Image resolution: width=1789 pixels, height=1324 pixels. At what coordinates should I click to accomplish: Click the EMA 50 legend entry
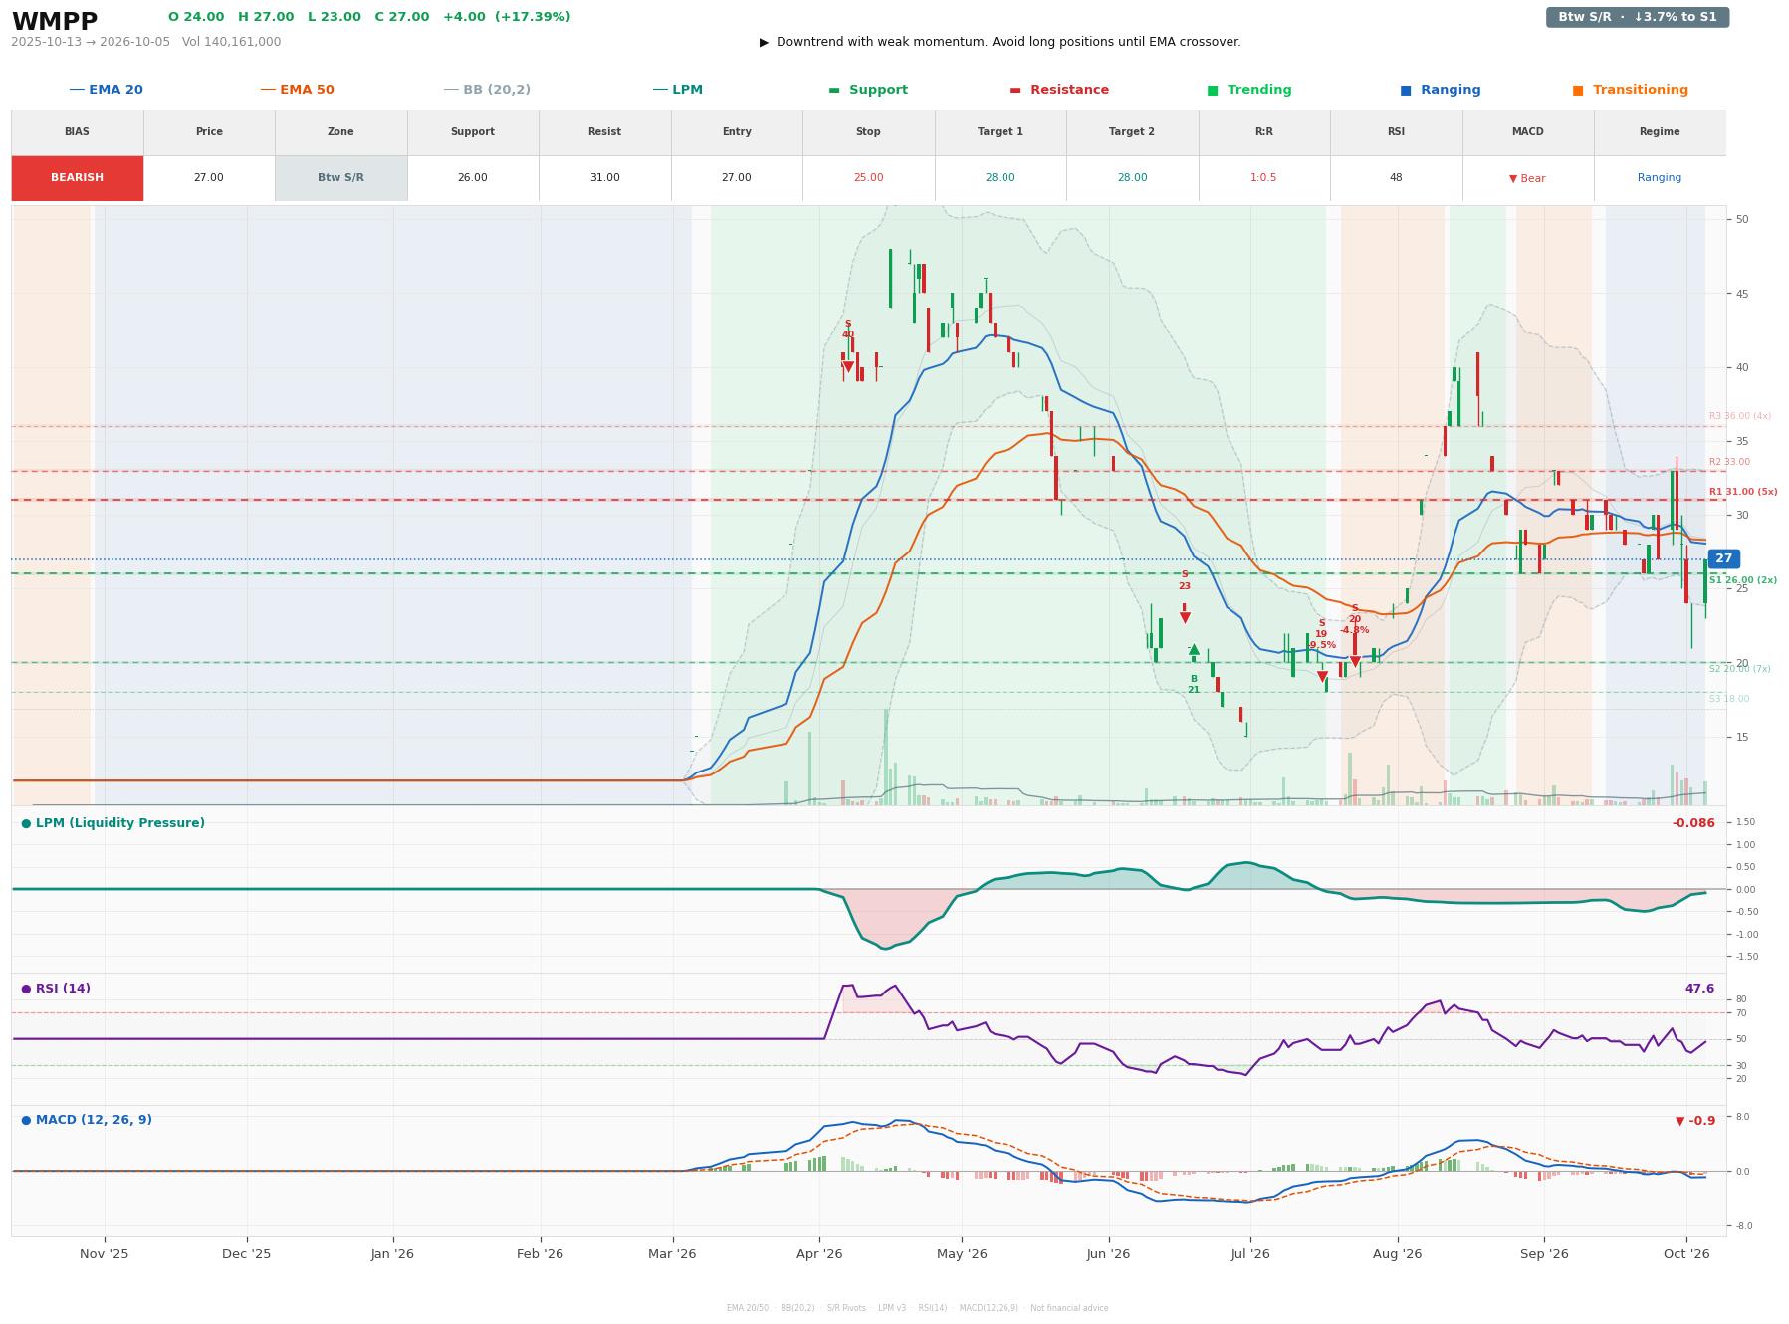pos(297,90)
